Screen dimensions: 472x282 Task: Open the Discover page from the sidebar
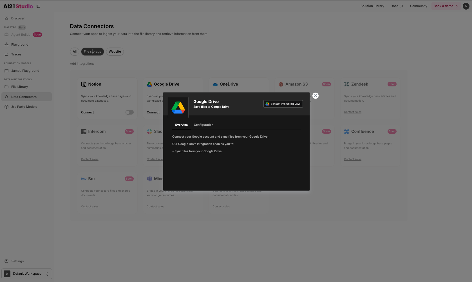[18, 18]
